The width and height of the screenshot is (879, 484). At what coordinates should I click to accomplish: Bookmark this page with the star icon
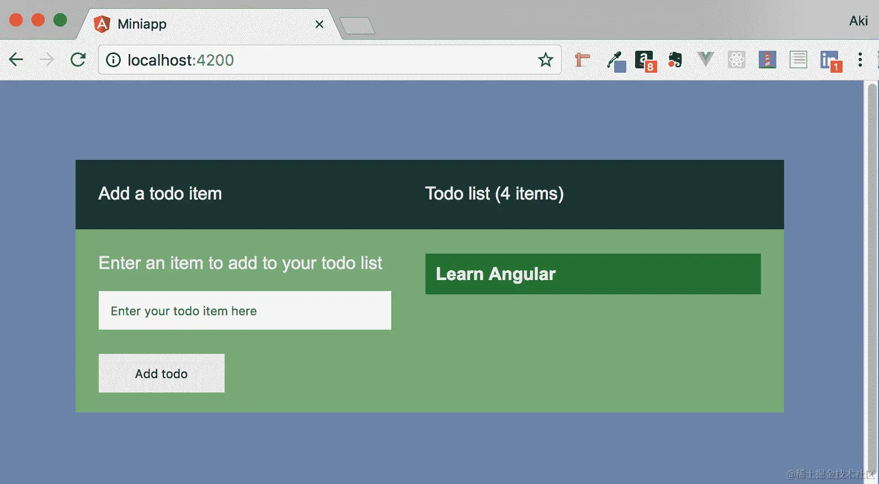point(546,60)
